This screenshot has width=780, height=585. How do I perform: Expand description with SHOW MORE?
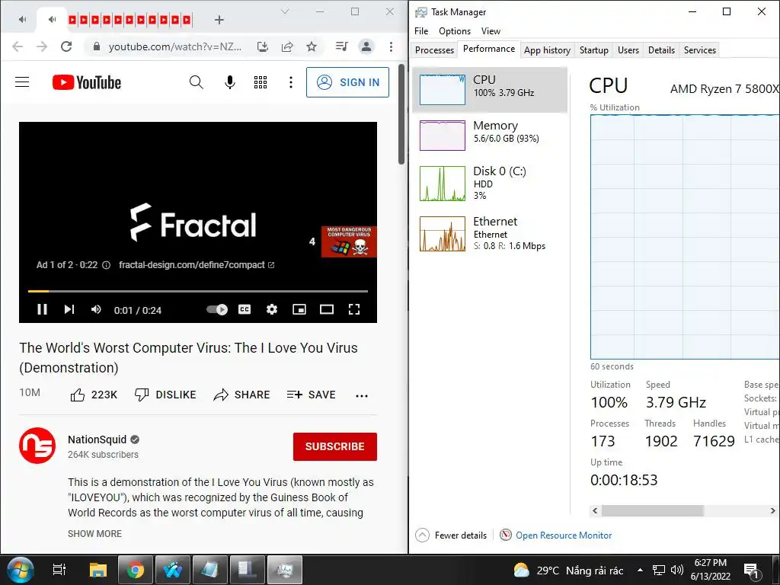click(x=94, y=533)
